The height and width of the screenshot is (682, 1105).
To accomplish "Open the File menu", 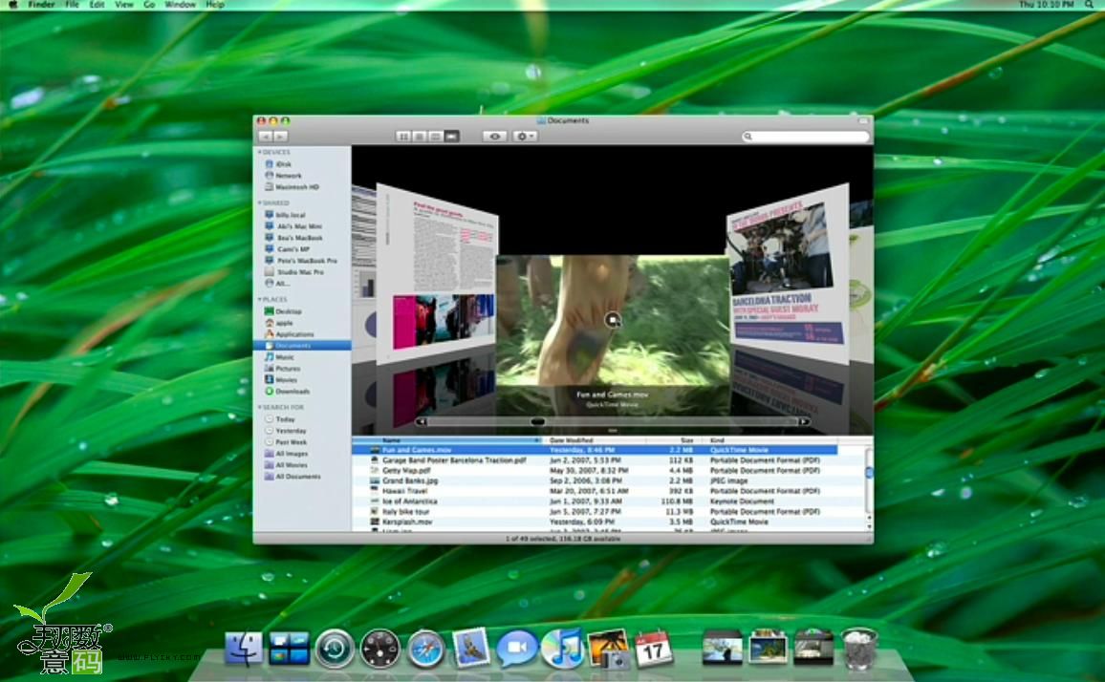I will (72, 5).
